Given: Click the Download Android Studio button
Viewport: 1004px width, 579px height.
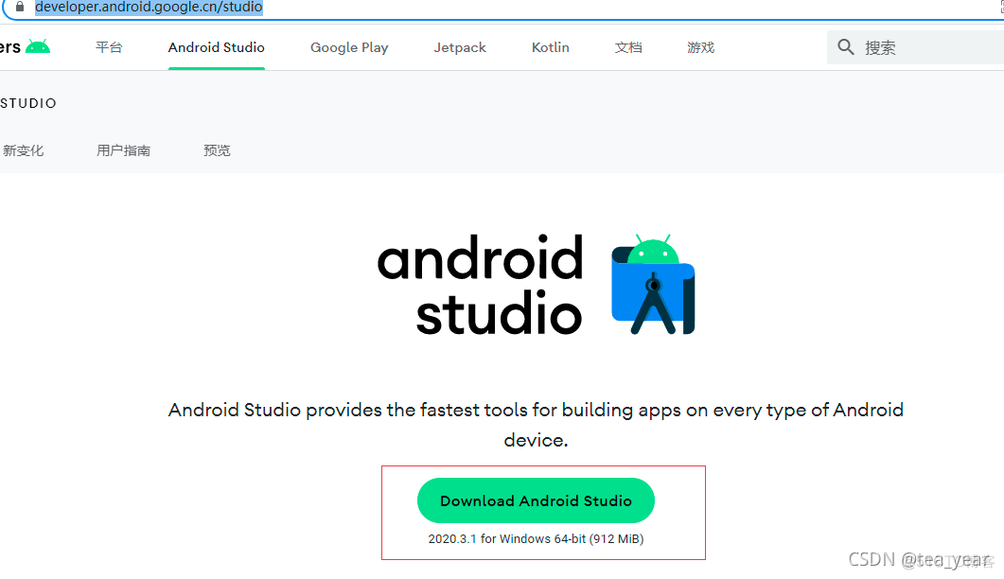Looking at the screenshot, I should (535, 500).
